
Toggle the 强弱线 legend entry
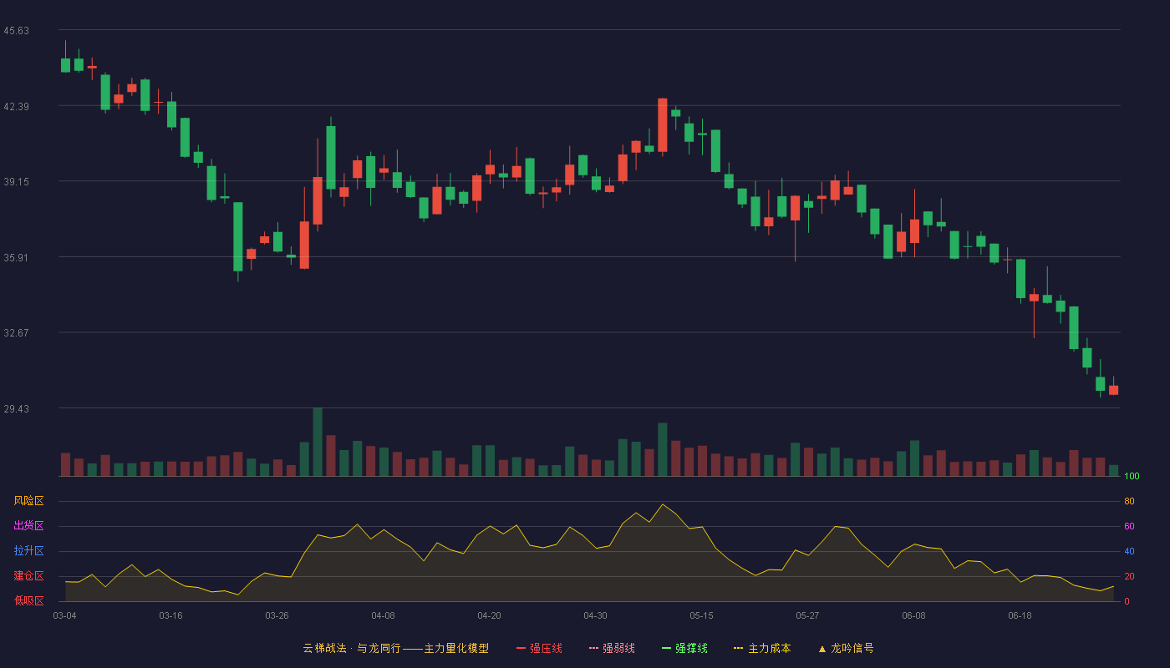click(612, 648)
